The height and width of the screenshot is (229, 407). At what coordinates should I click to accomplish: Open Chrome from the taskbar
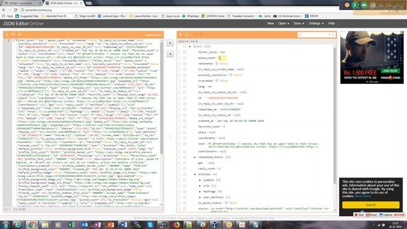32,225
